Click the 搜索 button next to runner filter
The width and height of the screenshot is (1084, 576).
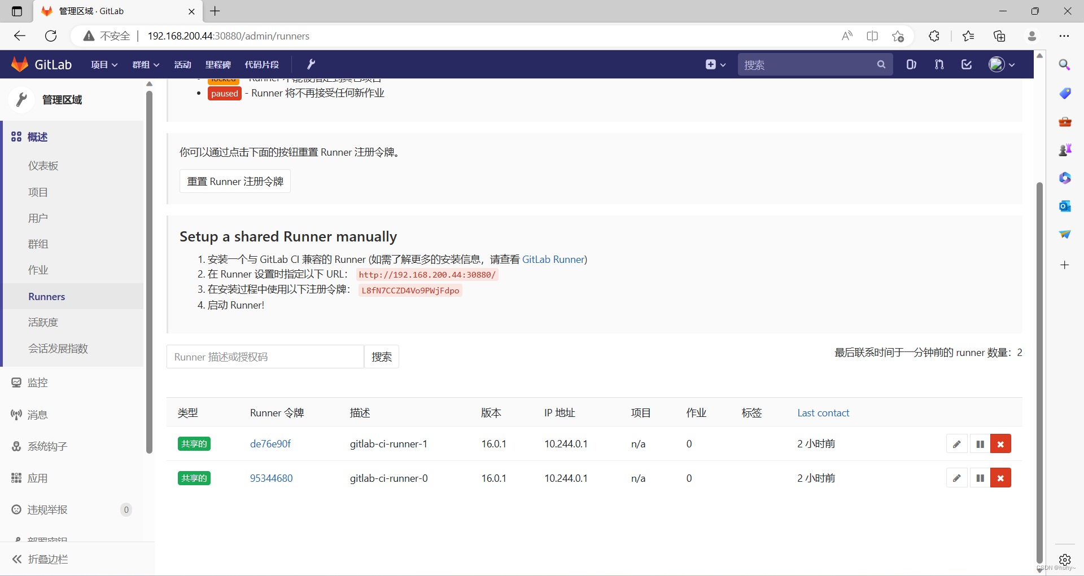coord(382,357)
